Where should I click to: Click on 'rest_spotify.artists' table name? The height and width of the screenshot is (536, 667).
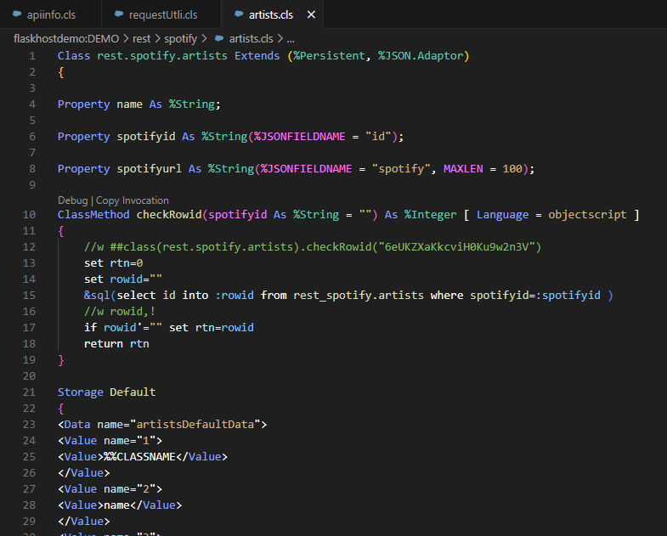pos(359,296)
